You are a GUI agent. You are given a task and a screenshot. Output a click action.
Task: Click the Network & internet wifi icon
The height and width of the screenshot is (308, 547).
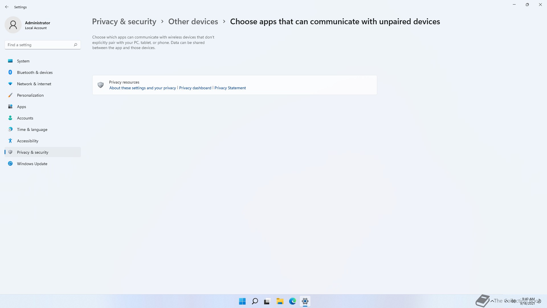[x=10, y=84]
